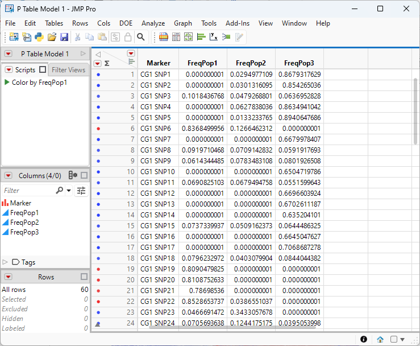
Task: Click the FreqPop2 column header
Action: click(251, 63)
